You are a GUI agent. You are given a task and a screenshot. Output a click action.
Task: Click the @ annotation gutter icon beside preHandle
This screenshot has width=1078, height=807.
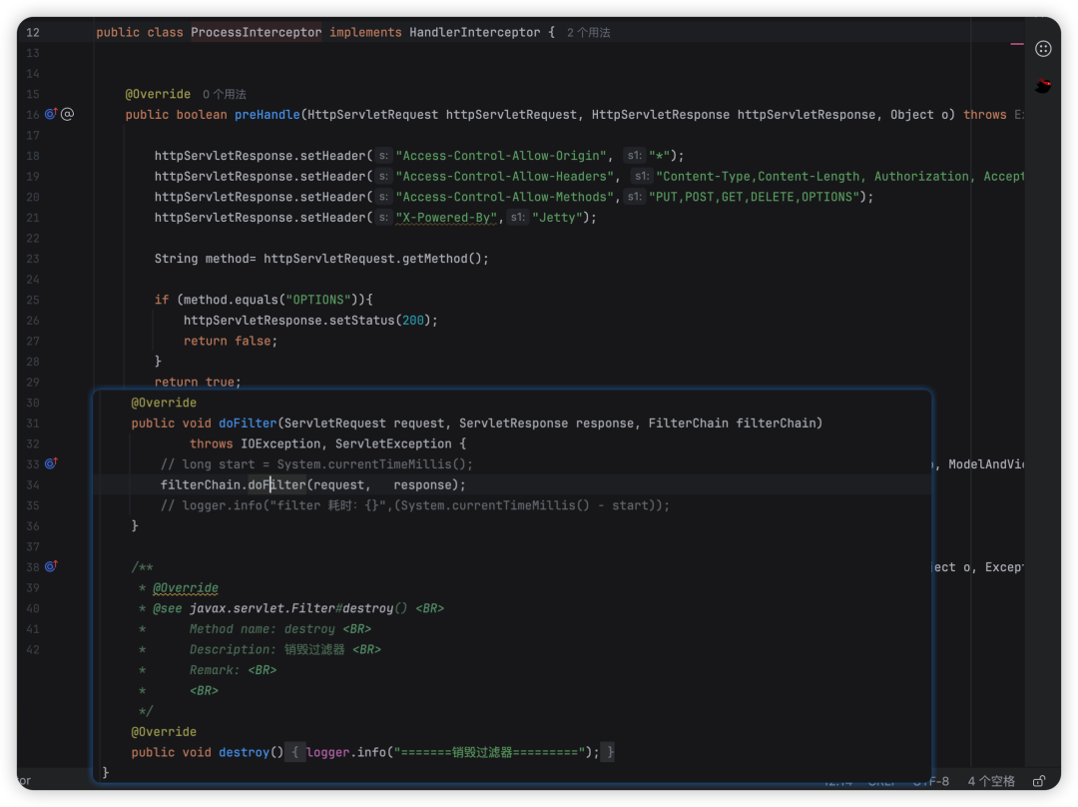(x=68, y=115)
